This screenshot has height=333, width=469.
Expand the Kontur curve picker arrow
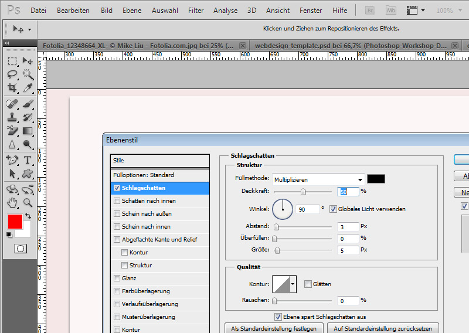pyautogui.click(x=293, y=284)
